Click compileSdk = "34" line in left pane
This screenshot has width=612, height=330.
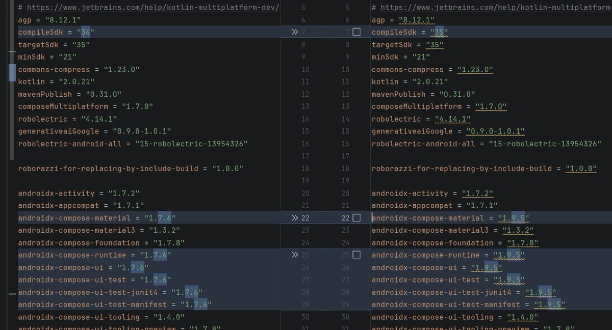[x=57, y=32]
